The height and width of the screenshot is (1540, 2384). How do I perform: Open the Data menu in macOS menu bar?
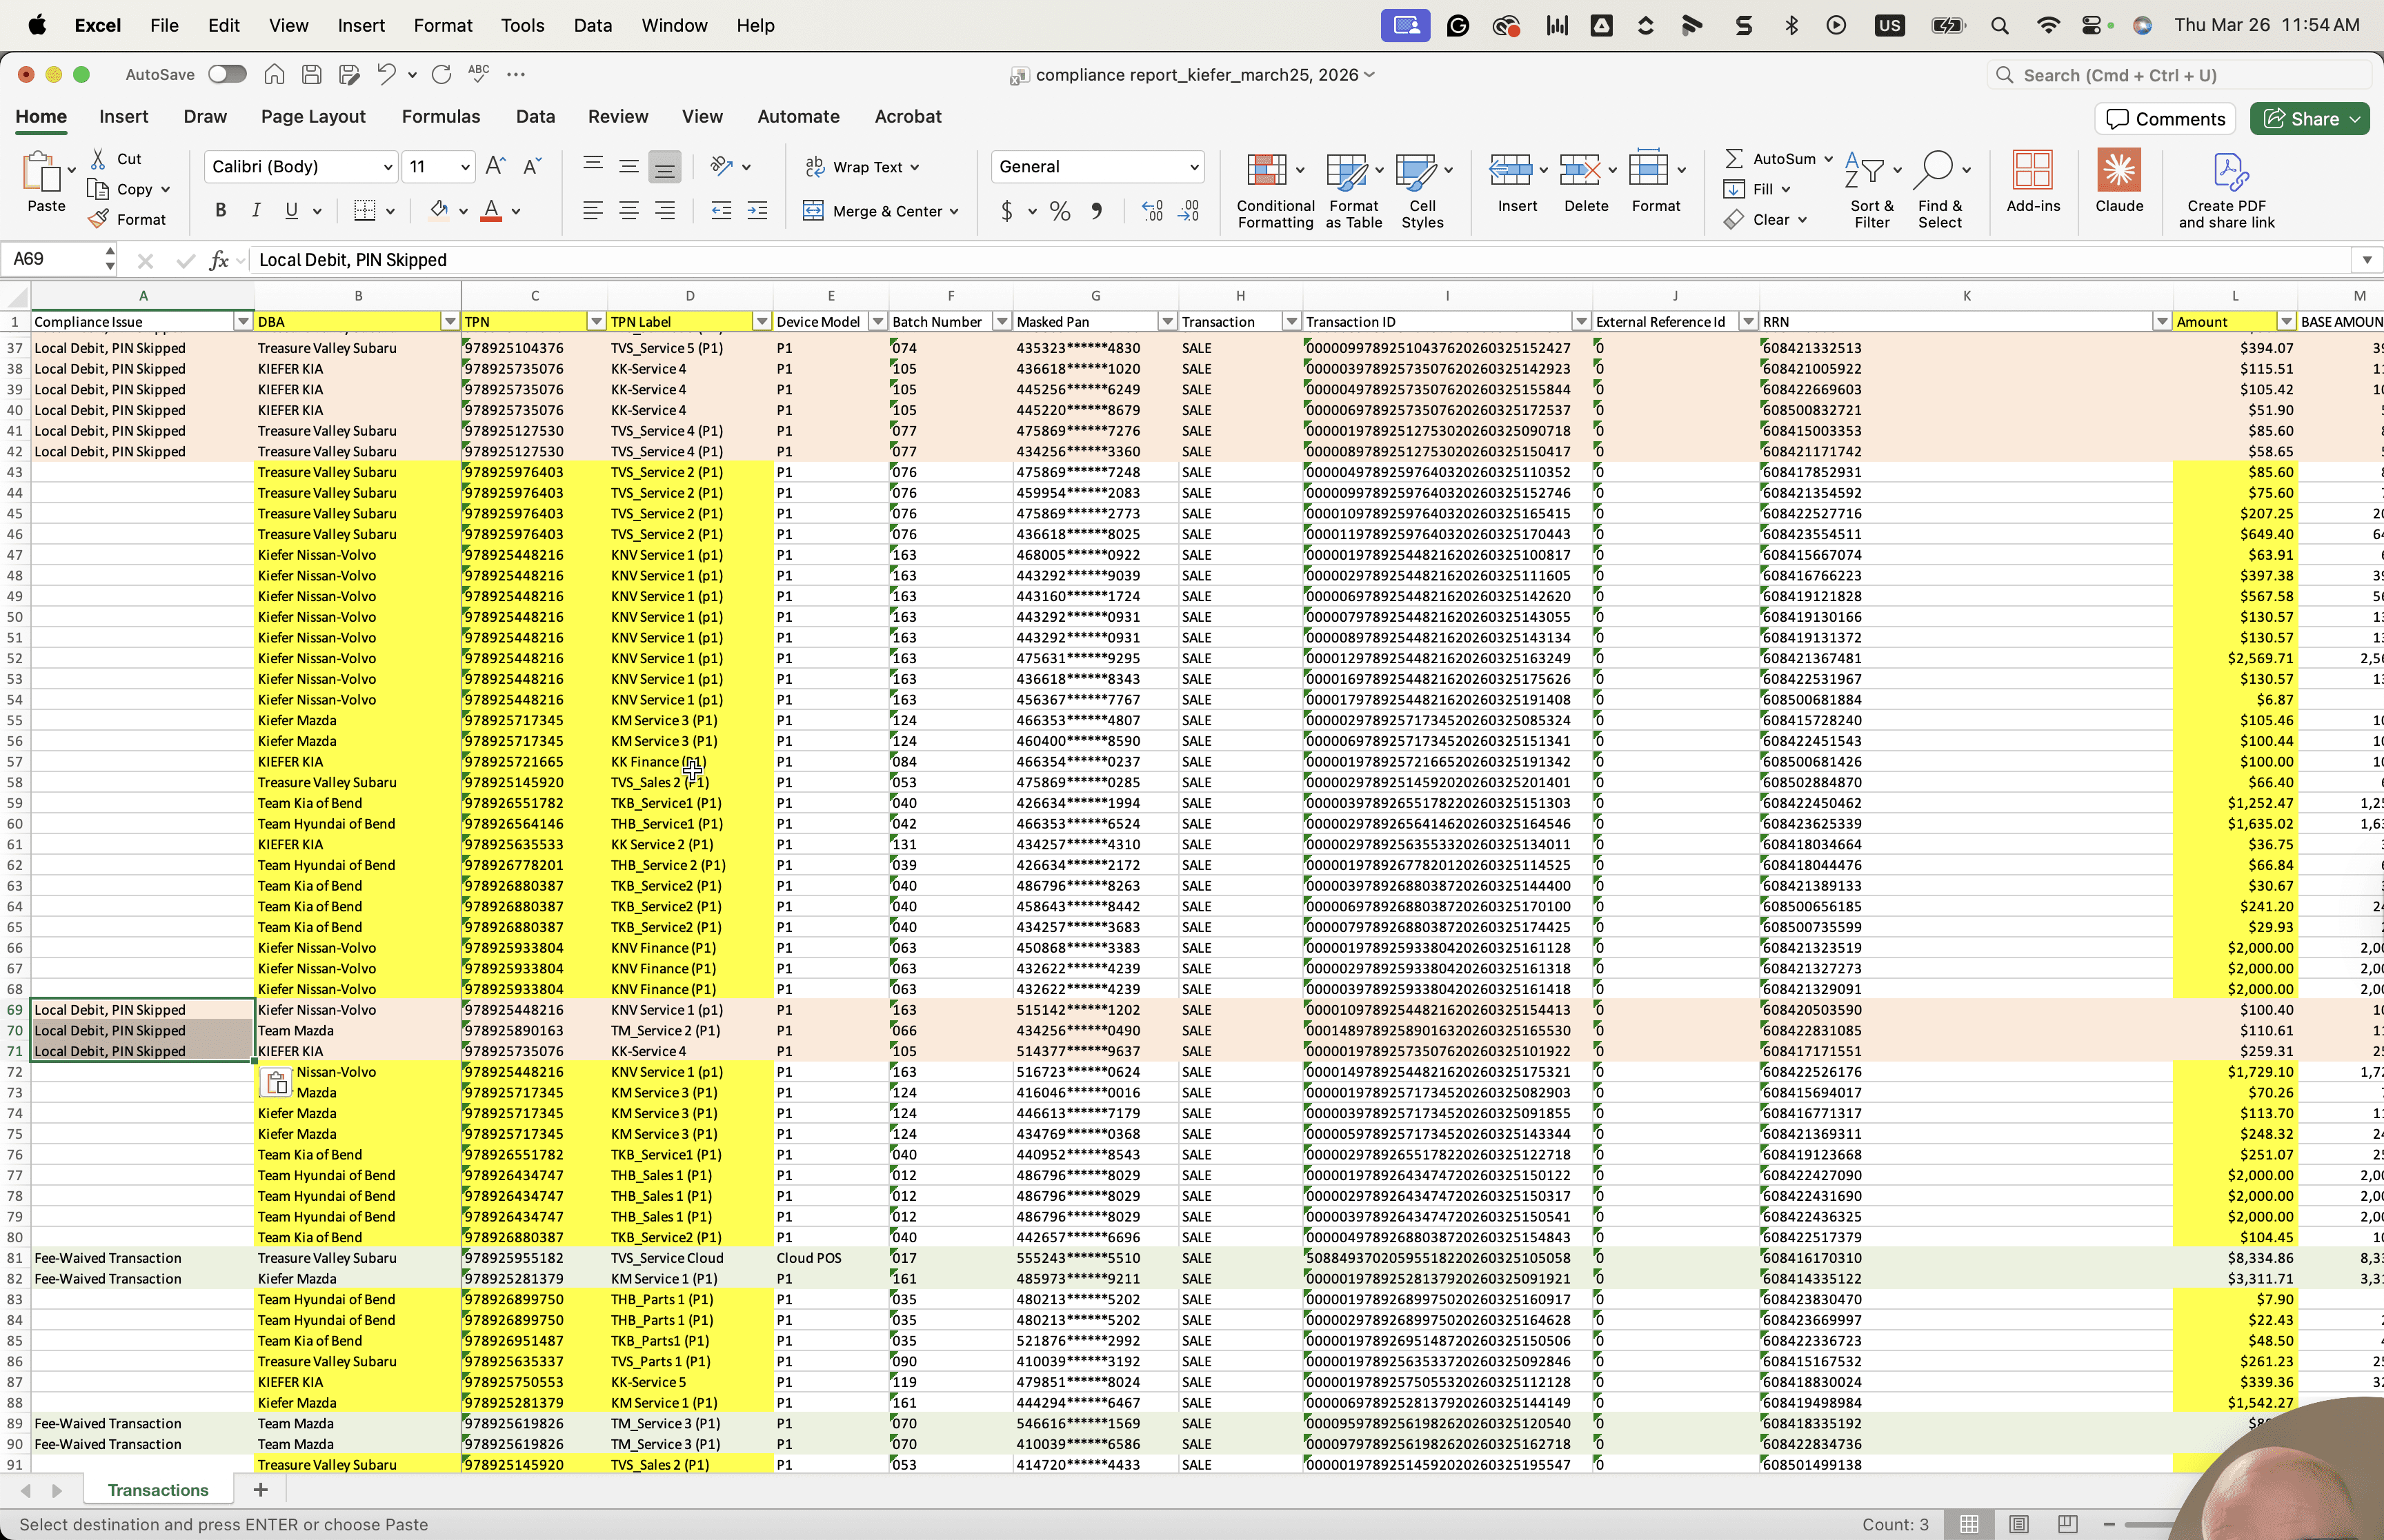pyautogui.click(x=593, y=25)
